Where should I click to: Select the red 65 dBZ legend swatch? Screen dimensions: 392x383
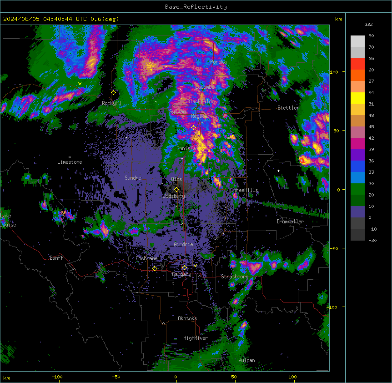click(357, 64)
